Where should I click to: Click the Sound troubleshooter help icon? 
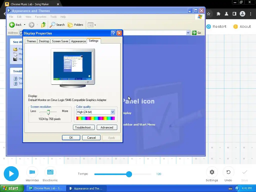click(x=15, y=83)
